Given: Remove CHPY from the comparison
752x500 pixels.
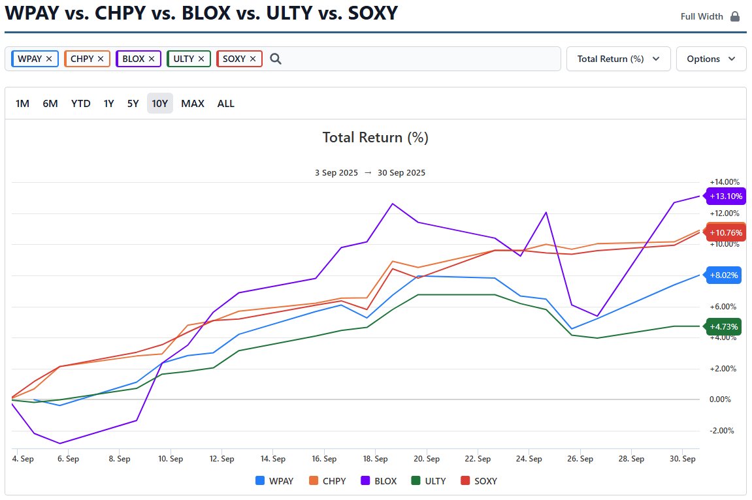Looking at the screenshot, I should 101,59.
